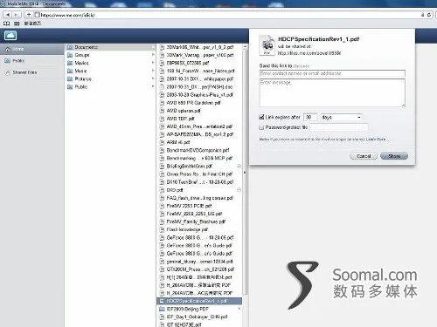Open the Top Sites grid icon
The width and height of the screenshot is (437, 327).
(x=17, y=24)
